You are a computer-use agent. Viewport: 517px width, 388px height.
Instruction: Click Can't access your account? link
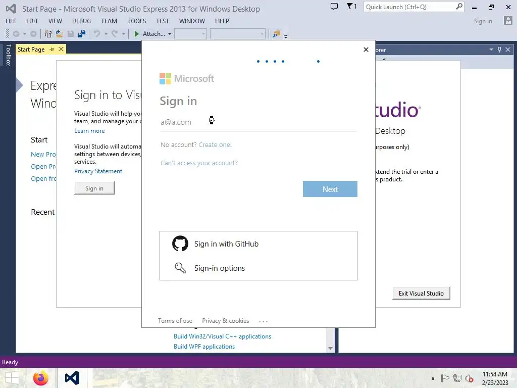(199, 163)
